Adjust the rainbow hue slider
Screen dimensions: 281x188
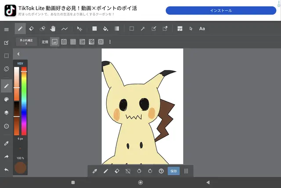[x=24, y=101]
